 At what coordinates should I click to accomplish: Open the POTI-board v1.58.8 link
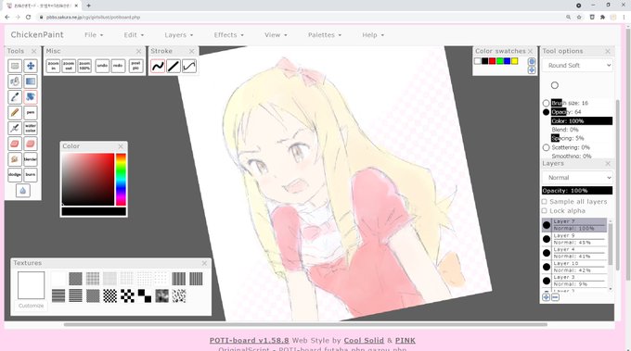coord(249,340)
